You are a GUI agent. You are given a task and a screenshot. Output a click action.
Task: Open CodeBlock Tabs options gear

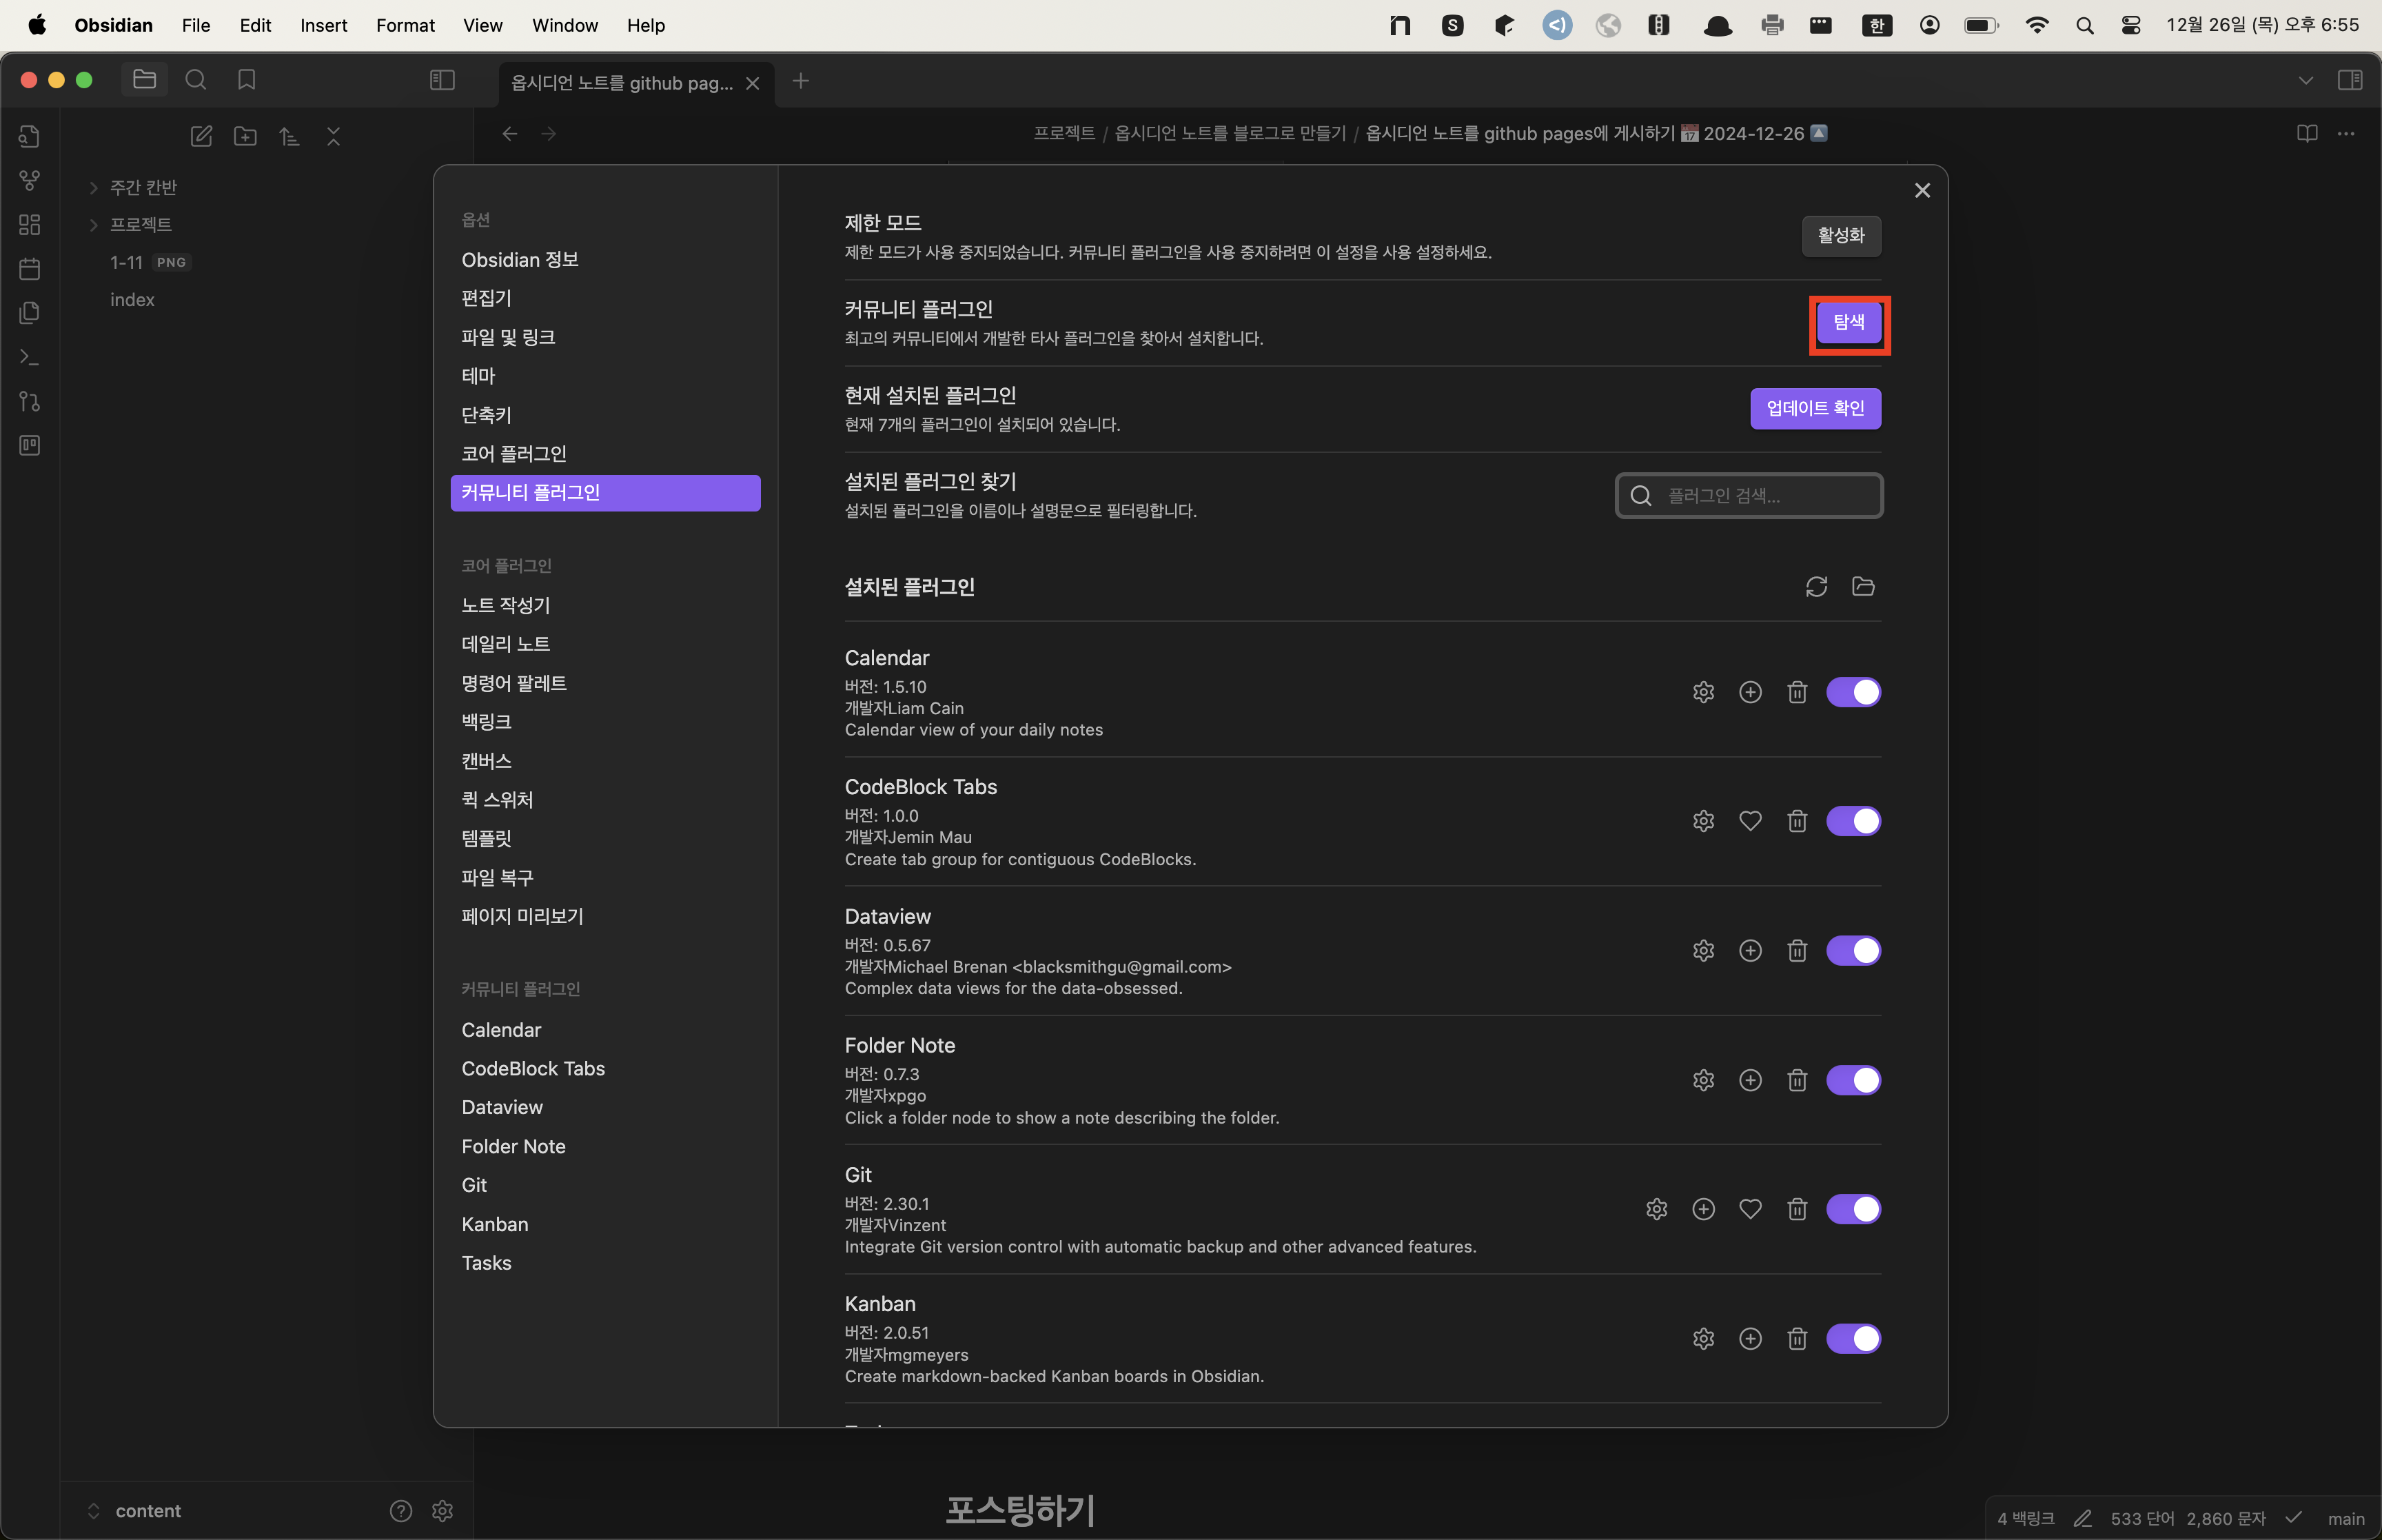pyautogui.click(x=1703, y=821)
